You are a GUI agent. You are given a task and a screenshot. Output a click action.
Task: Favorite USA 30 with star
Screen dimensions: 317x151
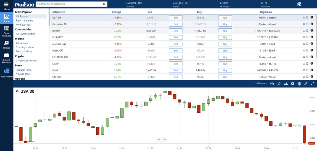(304, 17)
